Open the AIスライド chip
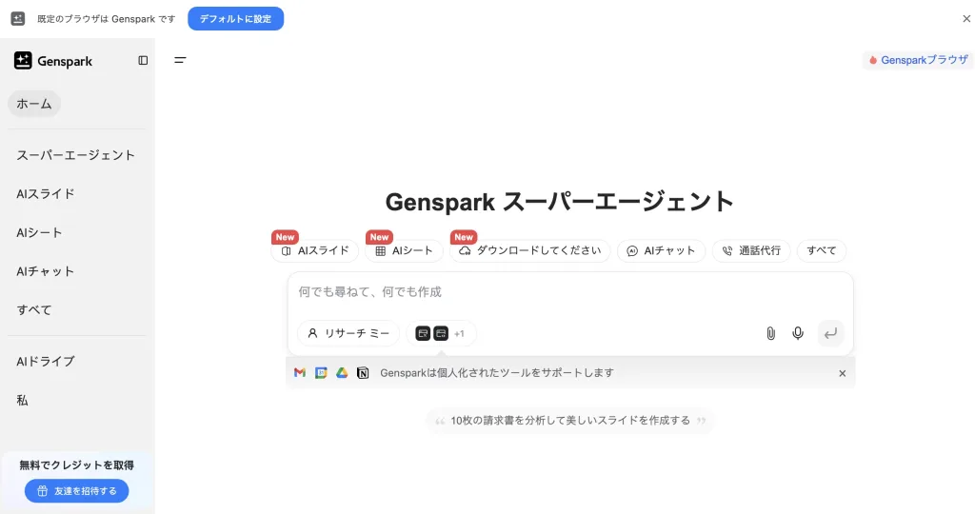975x514 pixels. point(314,250)
